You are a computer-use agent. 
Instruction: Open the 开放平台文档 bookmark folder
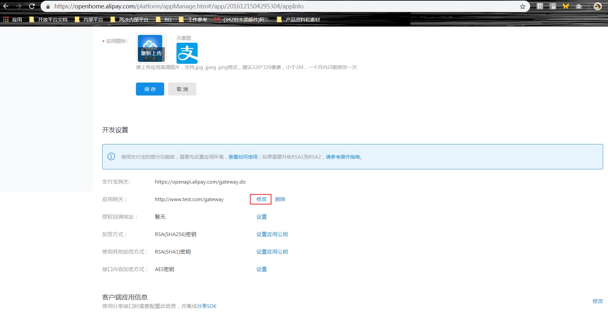48,19
